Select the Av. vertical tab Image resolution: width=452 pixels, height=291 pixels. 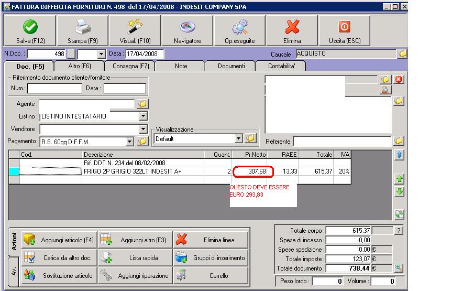click(14, 271)
